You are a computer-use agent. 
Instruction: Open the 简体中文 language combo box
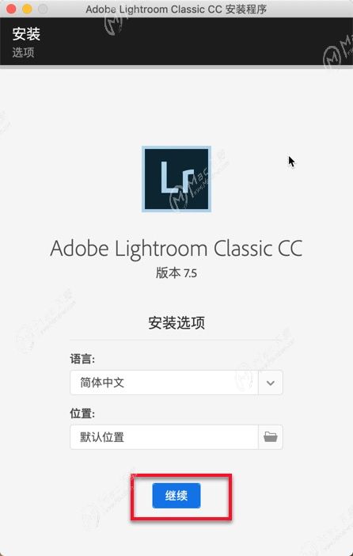pos(176,383)
